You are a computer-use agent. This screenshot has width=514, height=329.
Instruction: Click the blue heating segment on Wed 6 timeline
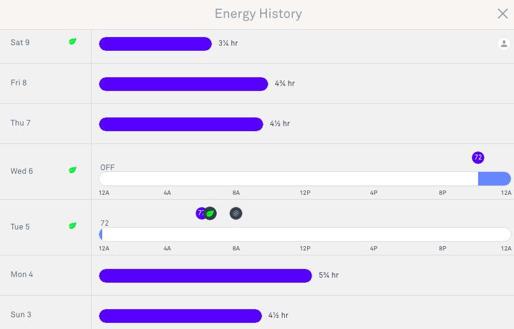(494, 179)
